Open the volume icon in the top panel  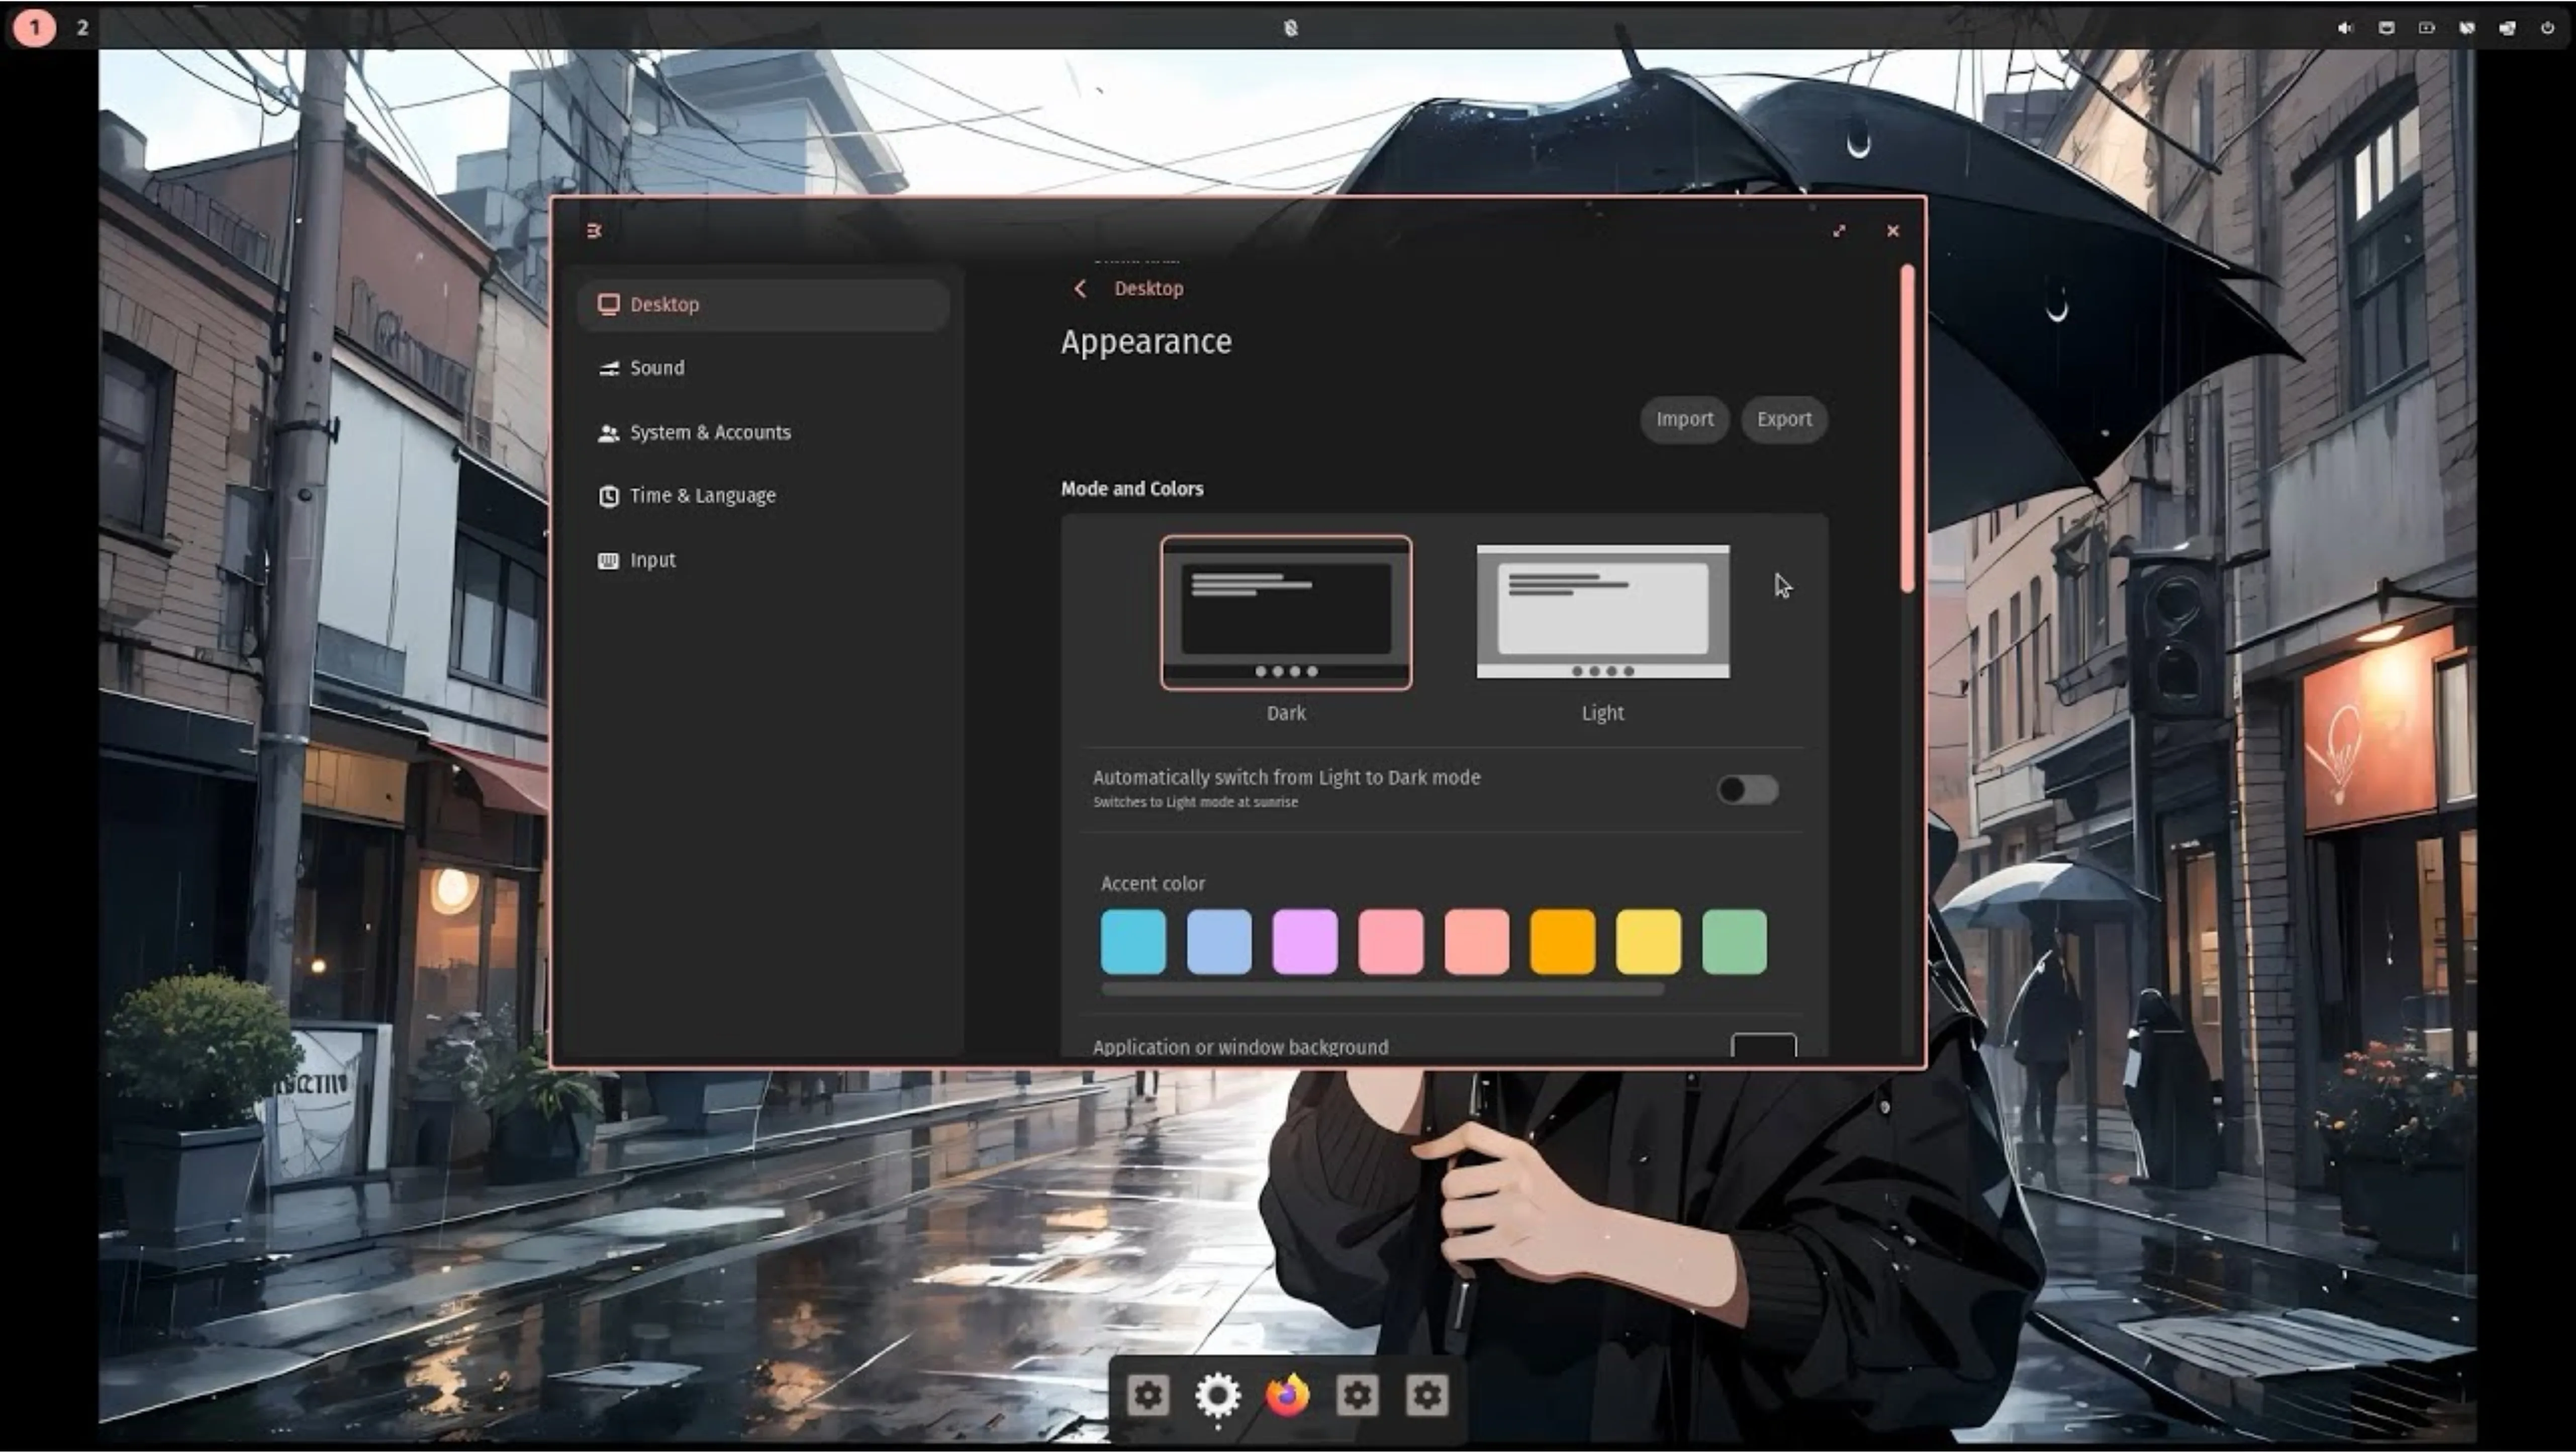[x=2345, y=27]
